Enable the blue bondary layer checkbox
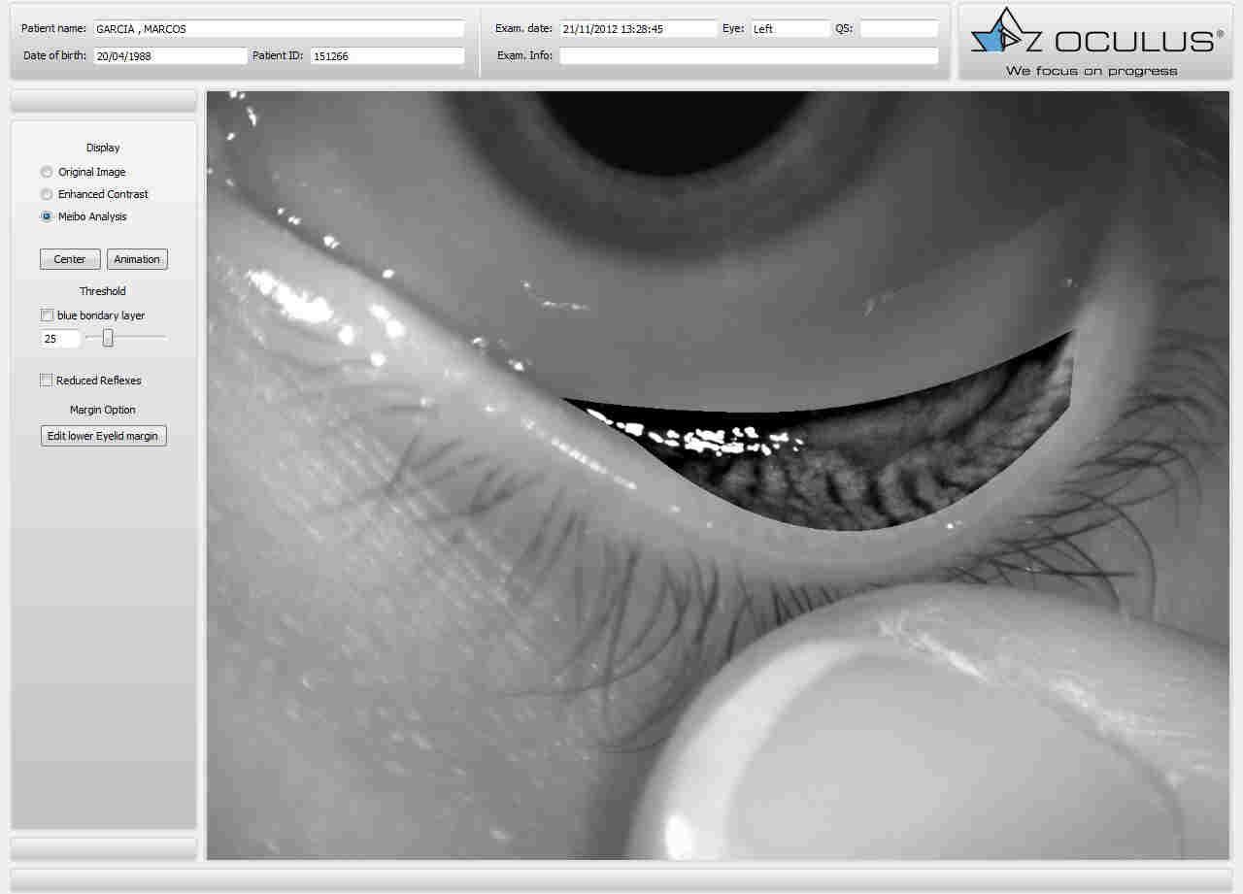This screenshot has height=894, width=1243. [47, 315]
